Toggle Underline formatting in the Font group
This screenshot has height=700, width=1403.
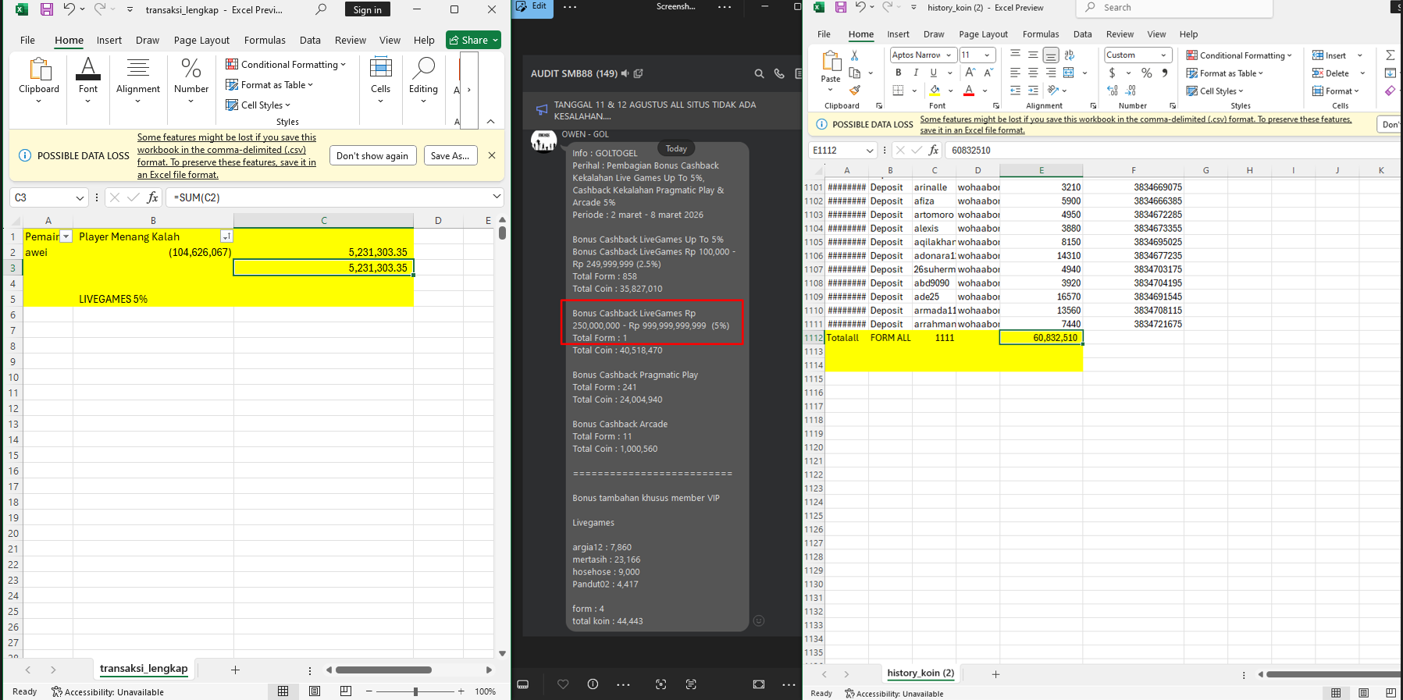[933, 73]
